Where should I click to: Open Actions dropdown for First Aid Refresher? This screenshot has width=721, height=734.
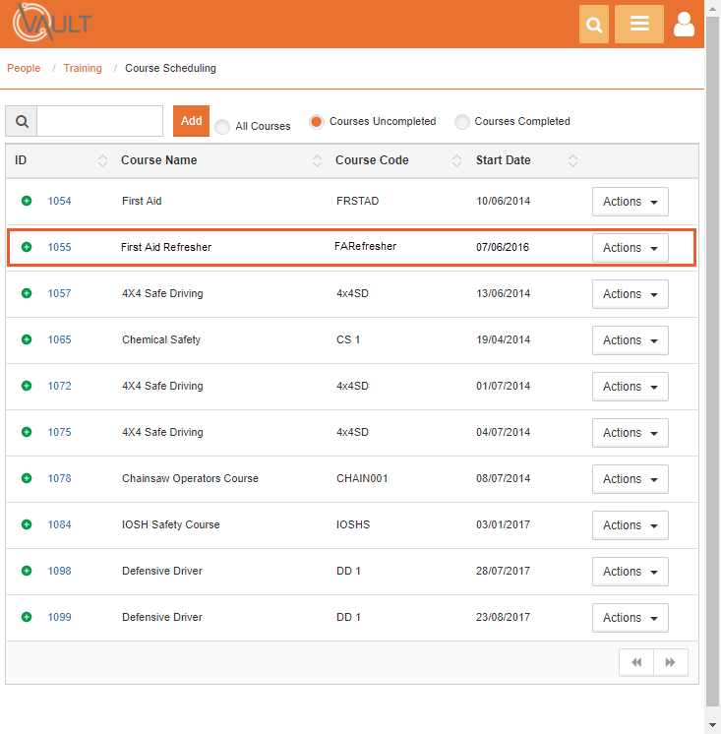tap(630, 248)
